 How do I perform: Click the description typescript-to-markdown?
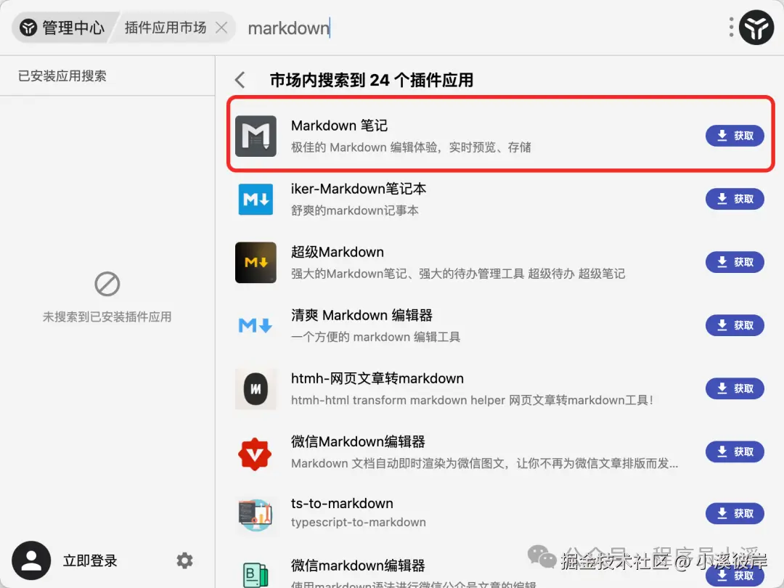point(359,522)
